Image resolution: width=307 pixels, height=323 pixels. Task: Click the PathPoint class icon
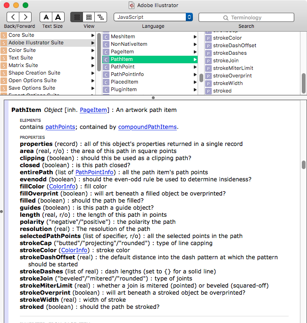point(106,67)
